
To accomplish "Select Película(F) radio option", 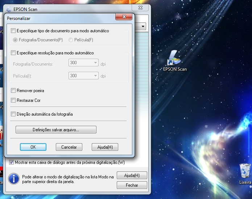I will click(x=71, y=40).
